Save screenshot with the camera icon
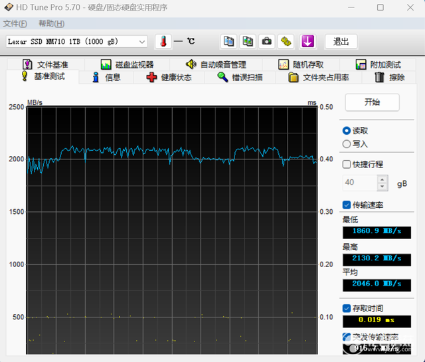Viewport: 425px width, 362px height. [x=267, y=41]
